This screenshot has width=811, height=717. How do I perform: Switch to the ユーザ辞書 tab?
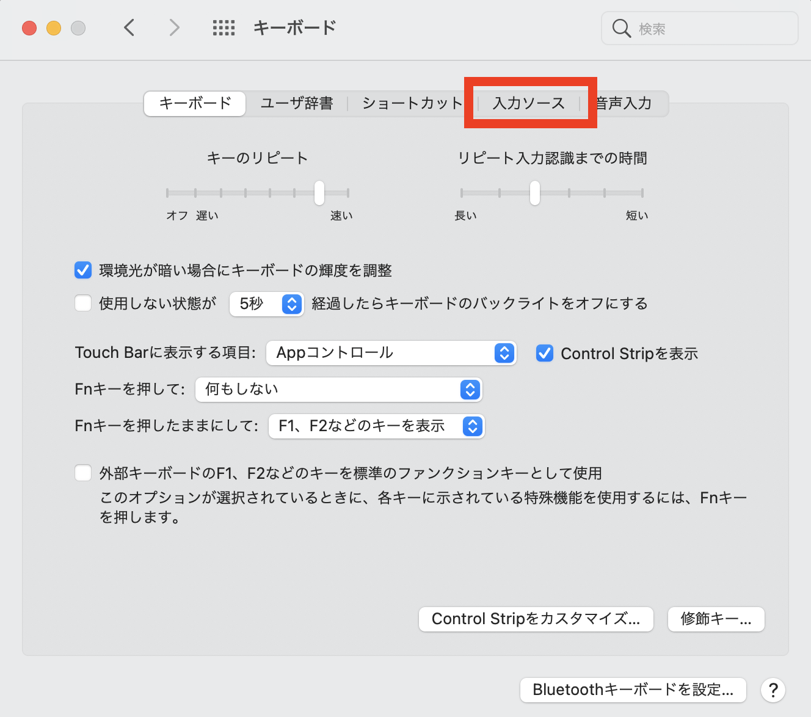pyautogui.click(x=297, y=103)
